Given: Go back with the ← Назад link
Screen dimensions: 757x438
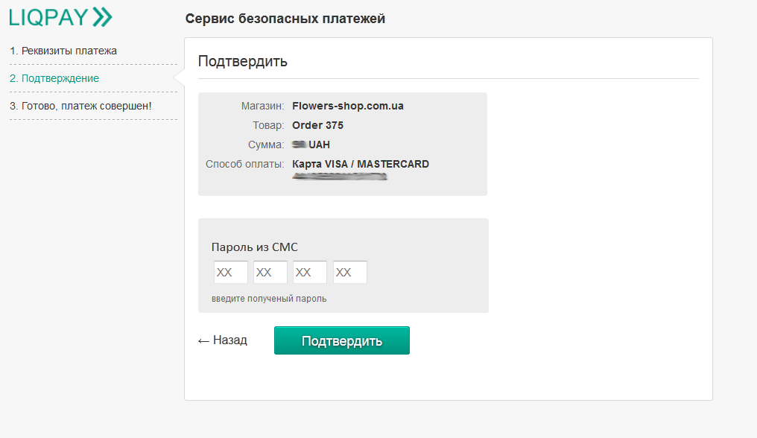Looking at the screenshot, I should pos(222,340).
